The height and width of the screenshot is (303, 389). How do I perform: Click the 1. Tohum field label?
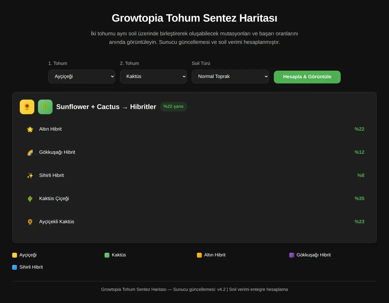click(x=58, y=63)
